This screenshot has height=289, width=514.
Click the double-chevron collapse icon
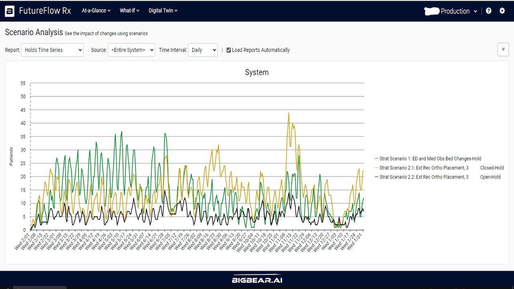[x=503, y=49]
